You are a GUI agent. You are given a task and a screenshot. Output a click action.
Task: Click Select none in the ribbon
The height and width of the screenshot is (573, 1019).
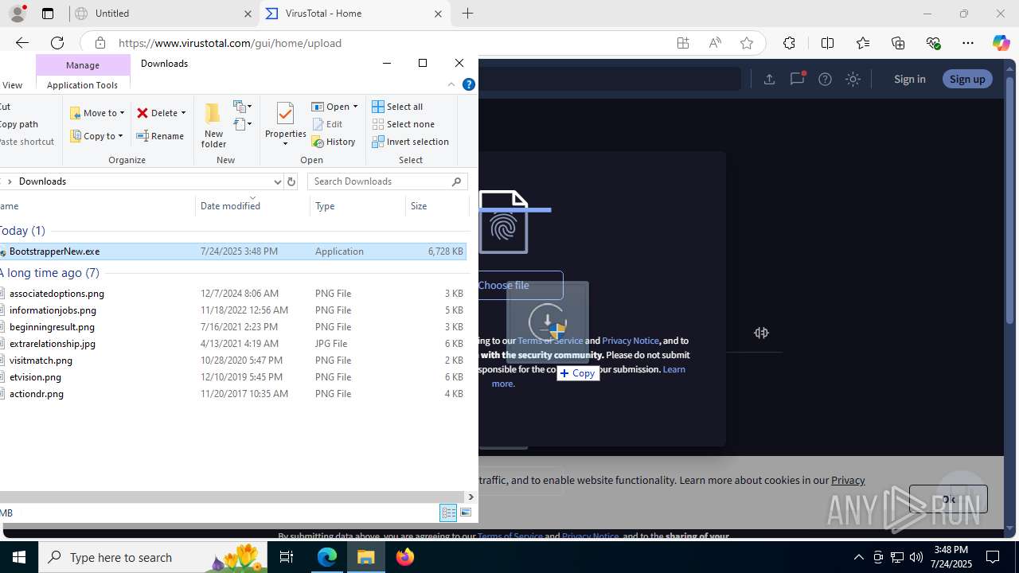click(404, 124)
